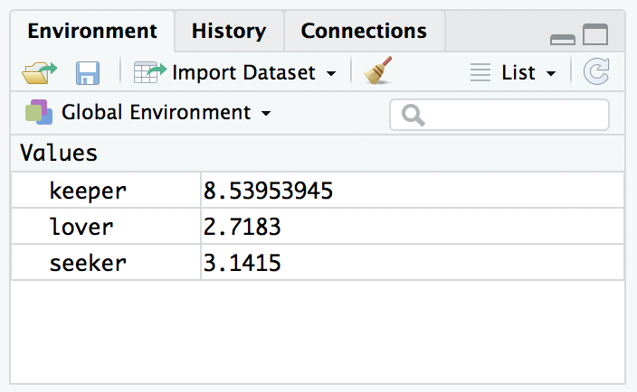Refresh the environment with the circular arrow icon

click(x=596, y=71)
